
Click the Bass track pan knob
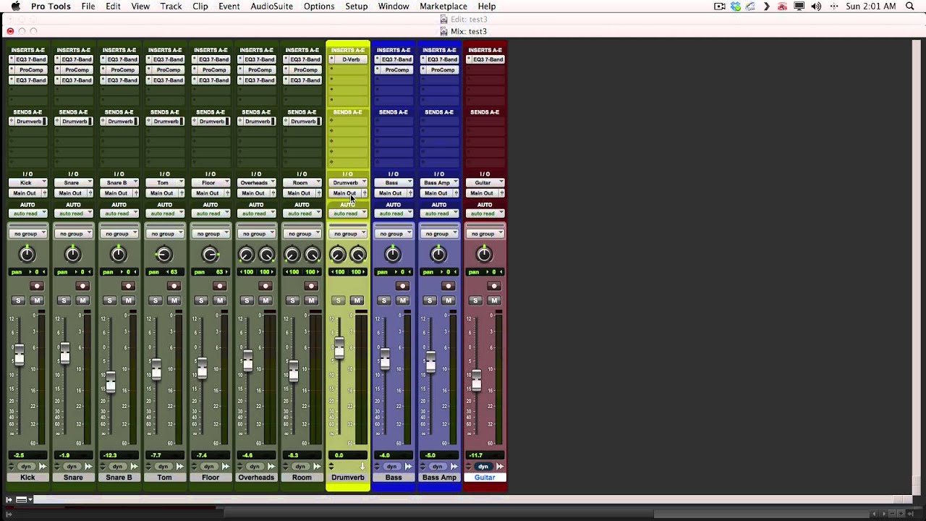(392, 254)
